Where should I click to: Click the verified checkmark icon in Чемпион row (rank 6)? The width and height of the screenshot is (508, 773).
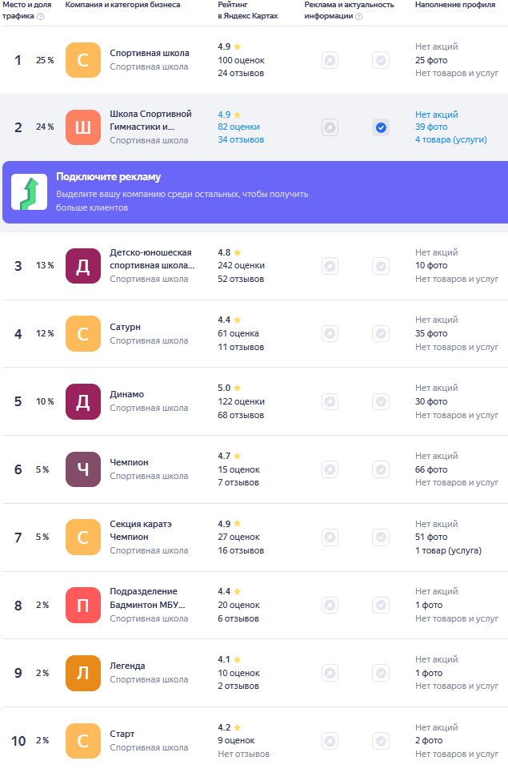click(x=381, y=469)
